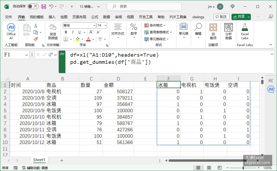Open the xlwings tab
This screenshot has width=277, height=171.
coord(198,17)
